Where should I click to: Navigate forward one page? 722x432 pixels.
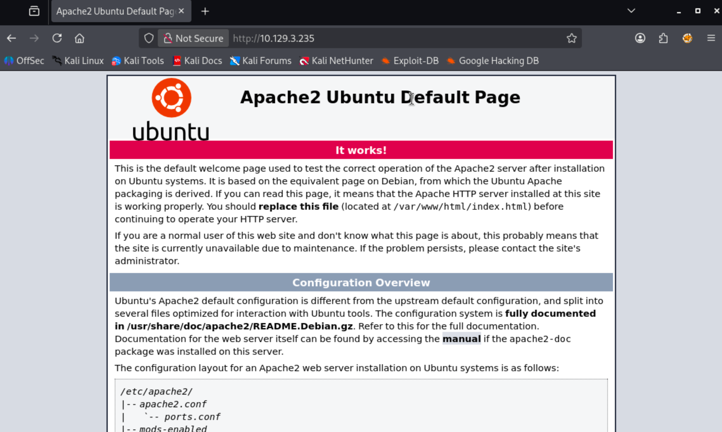[x=34, y=38]
